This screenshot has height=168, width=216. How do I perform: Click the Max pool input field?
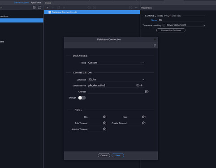click(x=135, y=117)
